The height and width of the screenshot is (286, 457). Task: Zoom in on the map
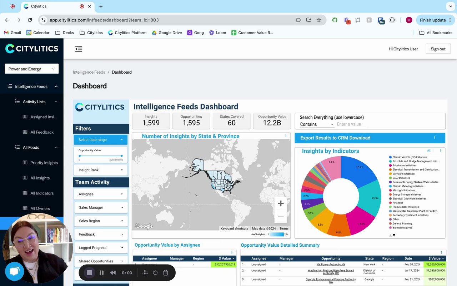point(281,203)
